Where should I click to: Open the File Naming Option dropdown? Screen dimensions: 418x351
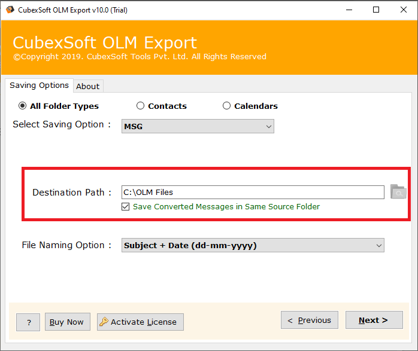tap(253, 245)
